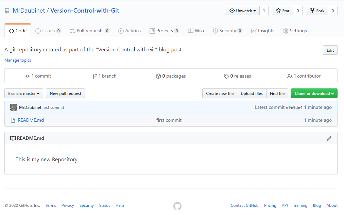Fork the Version-Control-with-Git repository
Image resolution: width=344 pixels, height=215 pixels.
pyautogui.click(x=317, y=11)
